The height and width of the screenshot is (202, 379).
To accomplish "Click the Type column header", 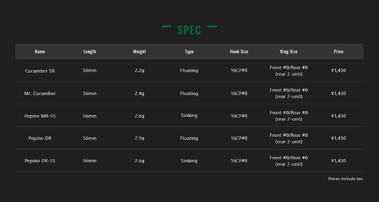I will 189,52.
